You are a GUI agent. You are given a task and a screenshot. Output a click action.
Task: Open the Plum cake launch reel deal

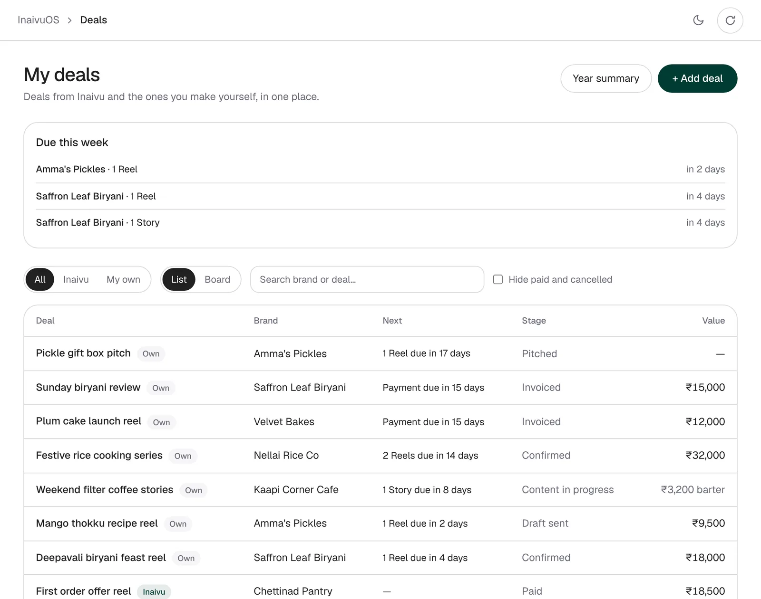click(x=88, y=421)
